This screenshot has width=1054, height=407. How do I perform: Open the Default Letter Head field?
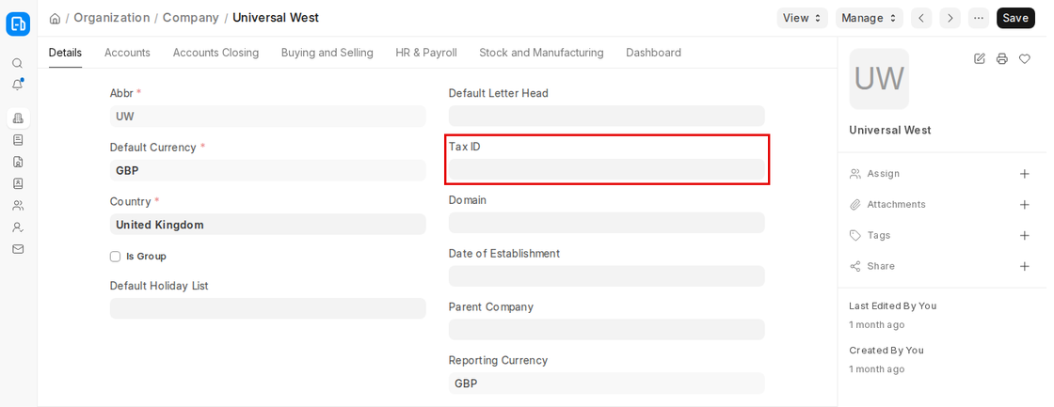[606, 116]
